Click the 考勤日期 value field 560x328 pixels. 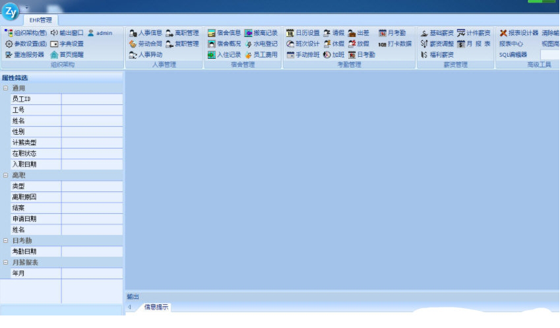pos(92,251)
